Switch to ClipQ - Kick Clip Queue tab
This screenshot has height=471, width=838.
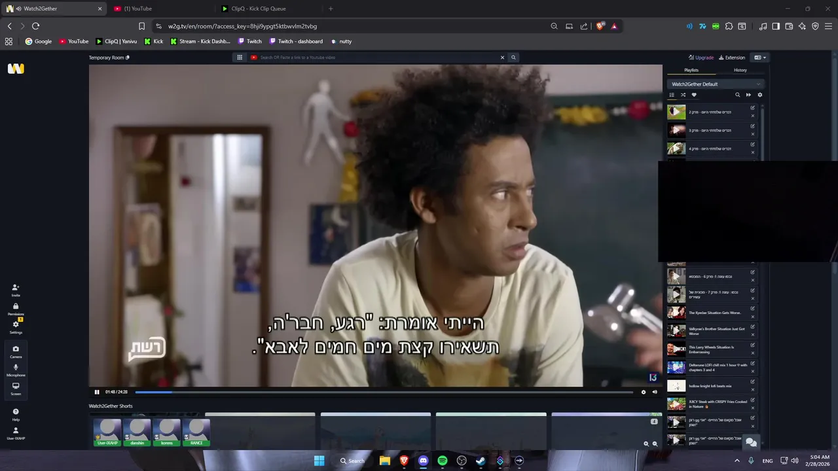(270, 9)
